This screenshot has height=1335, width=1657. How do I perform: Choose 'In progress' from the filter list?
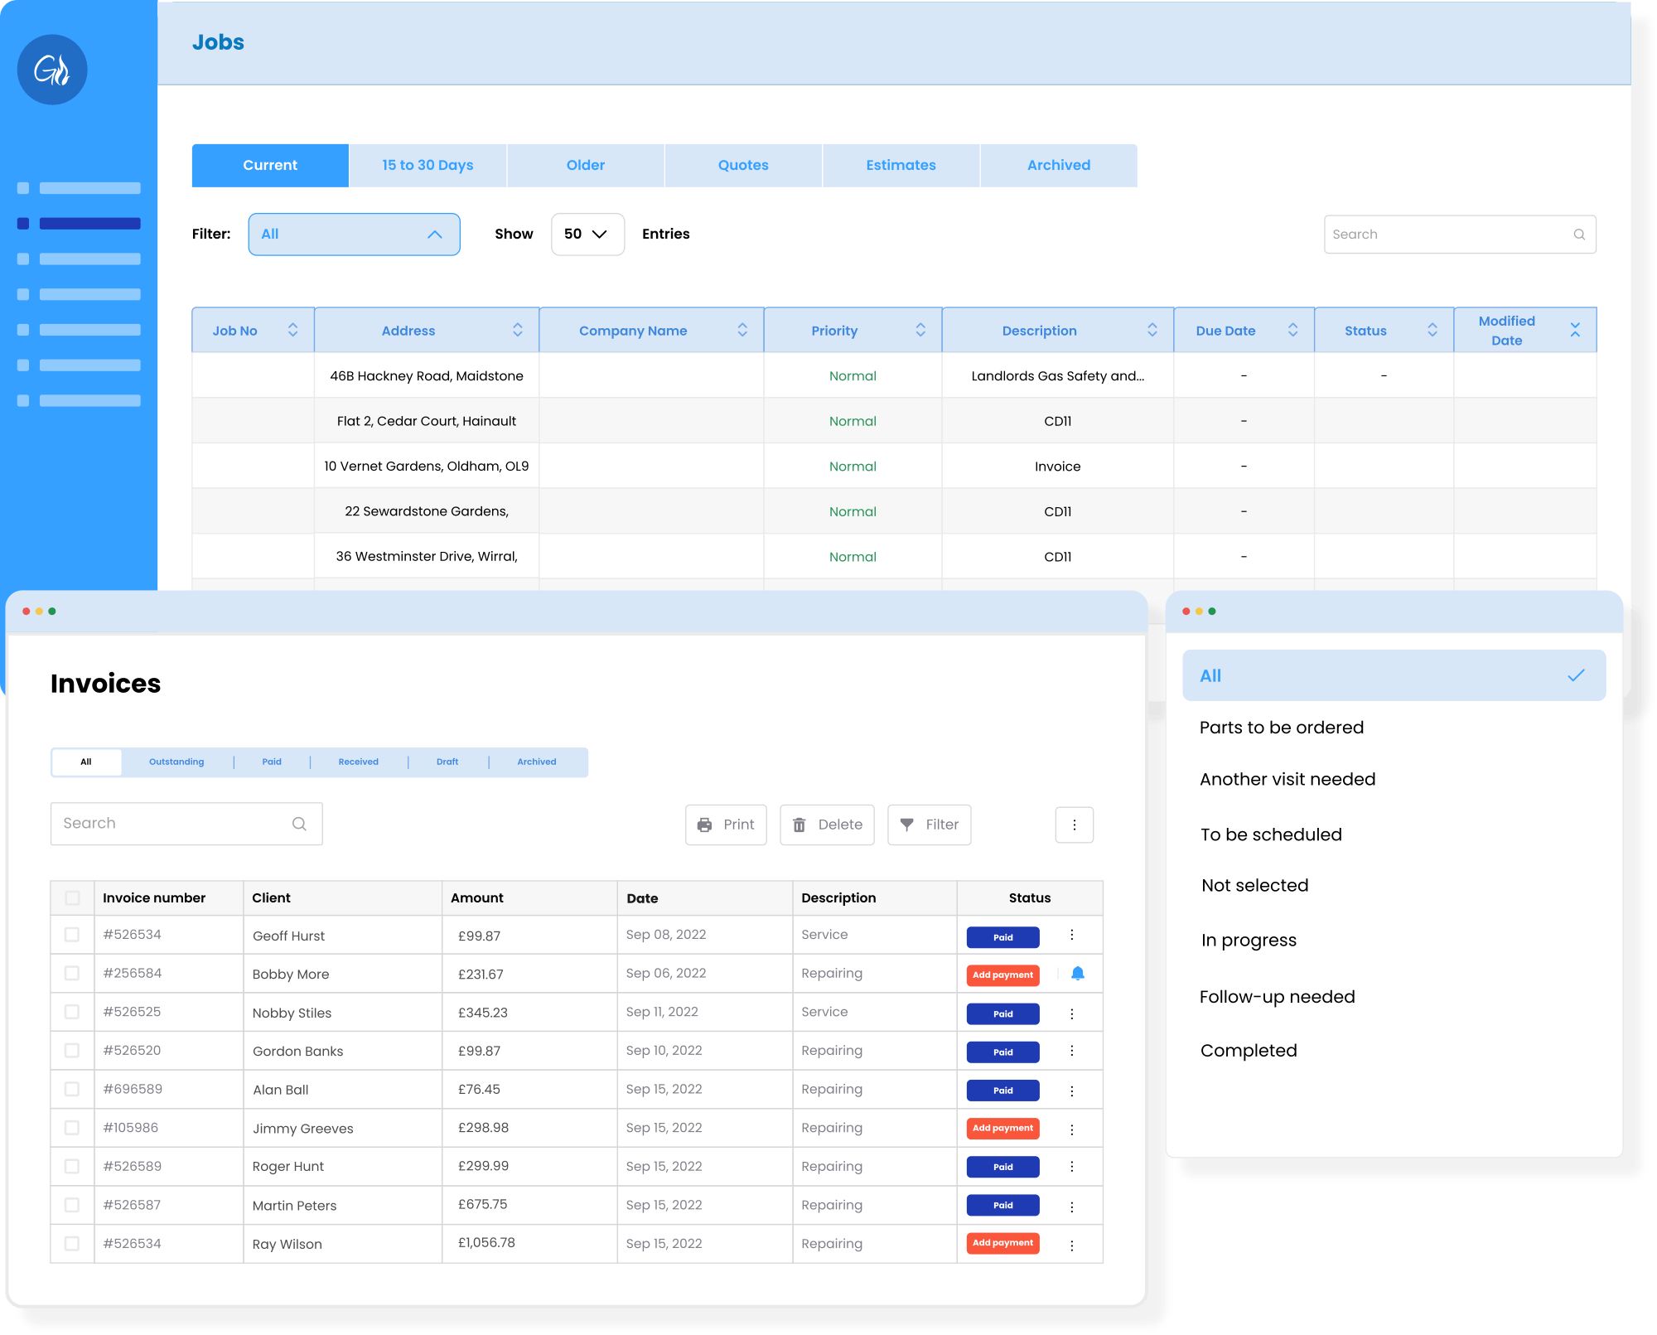[x=1249, y=941]
